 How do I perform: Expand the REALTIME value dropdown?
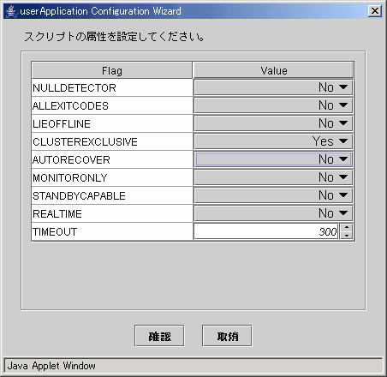click(273, 213)
